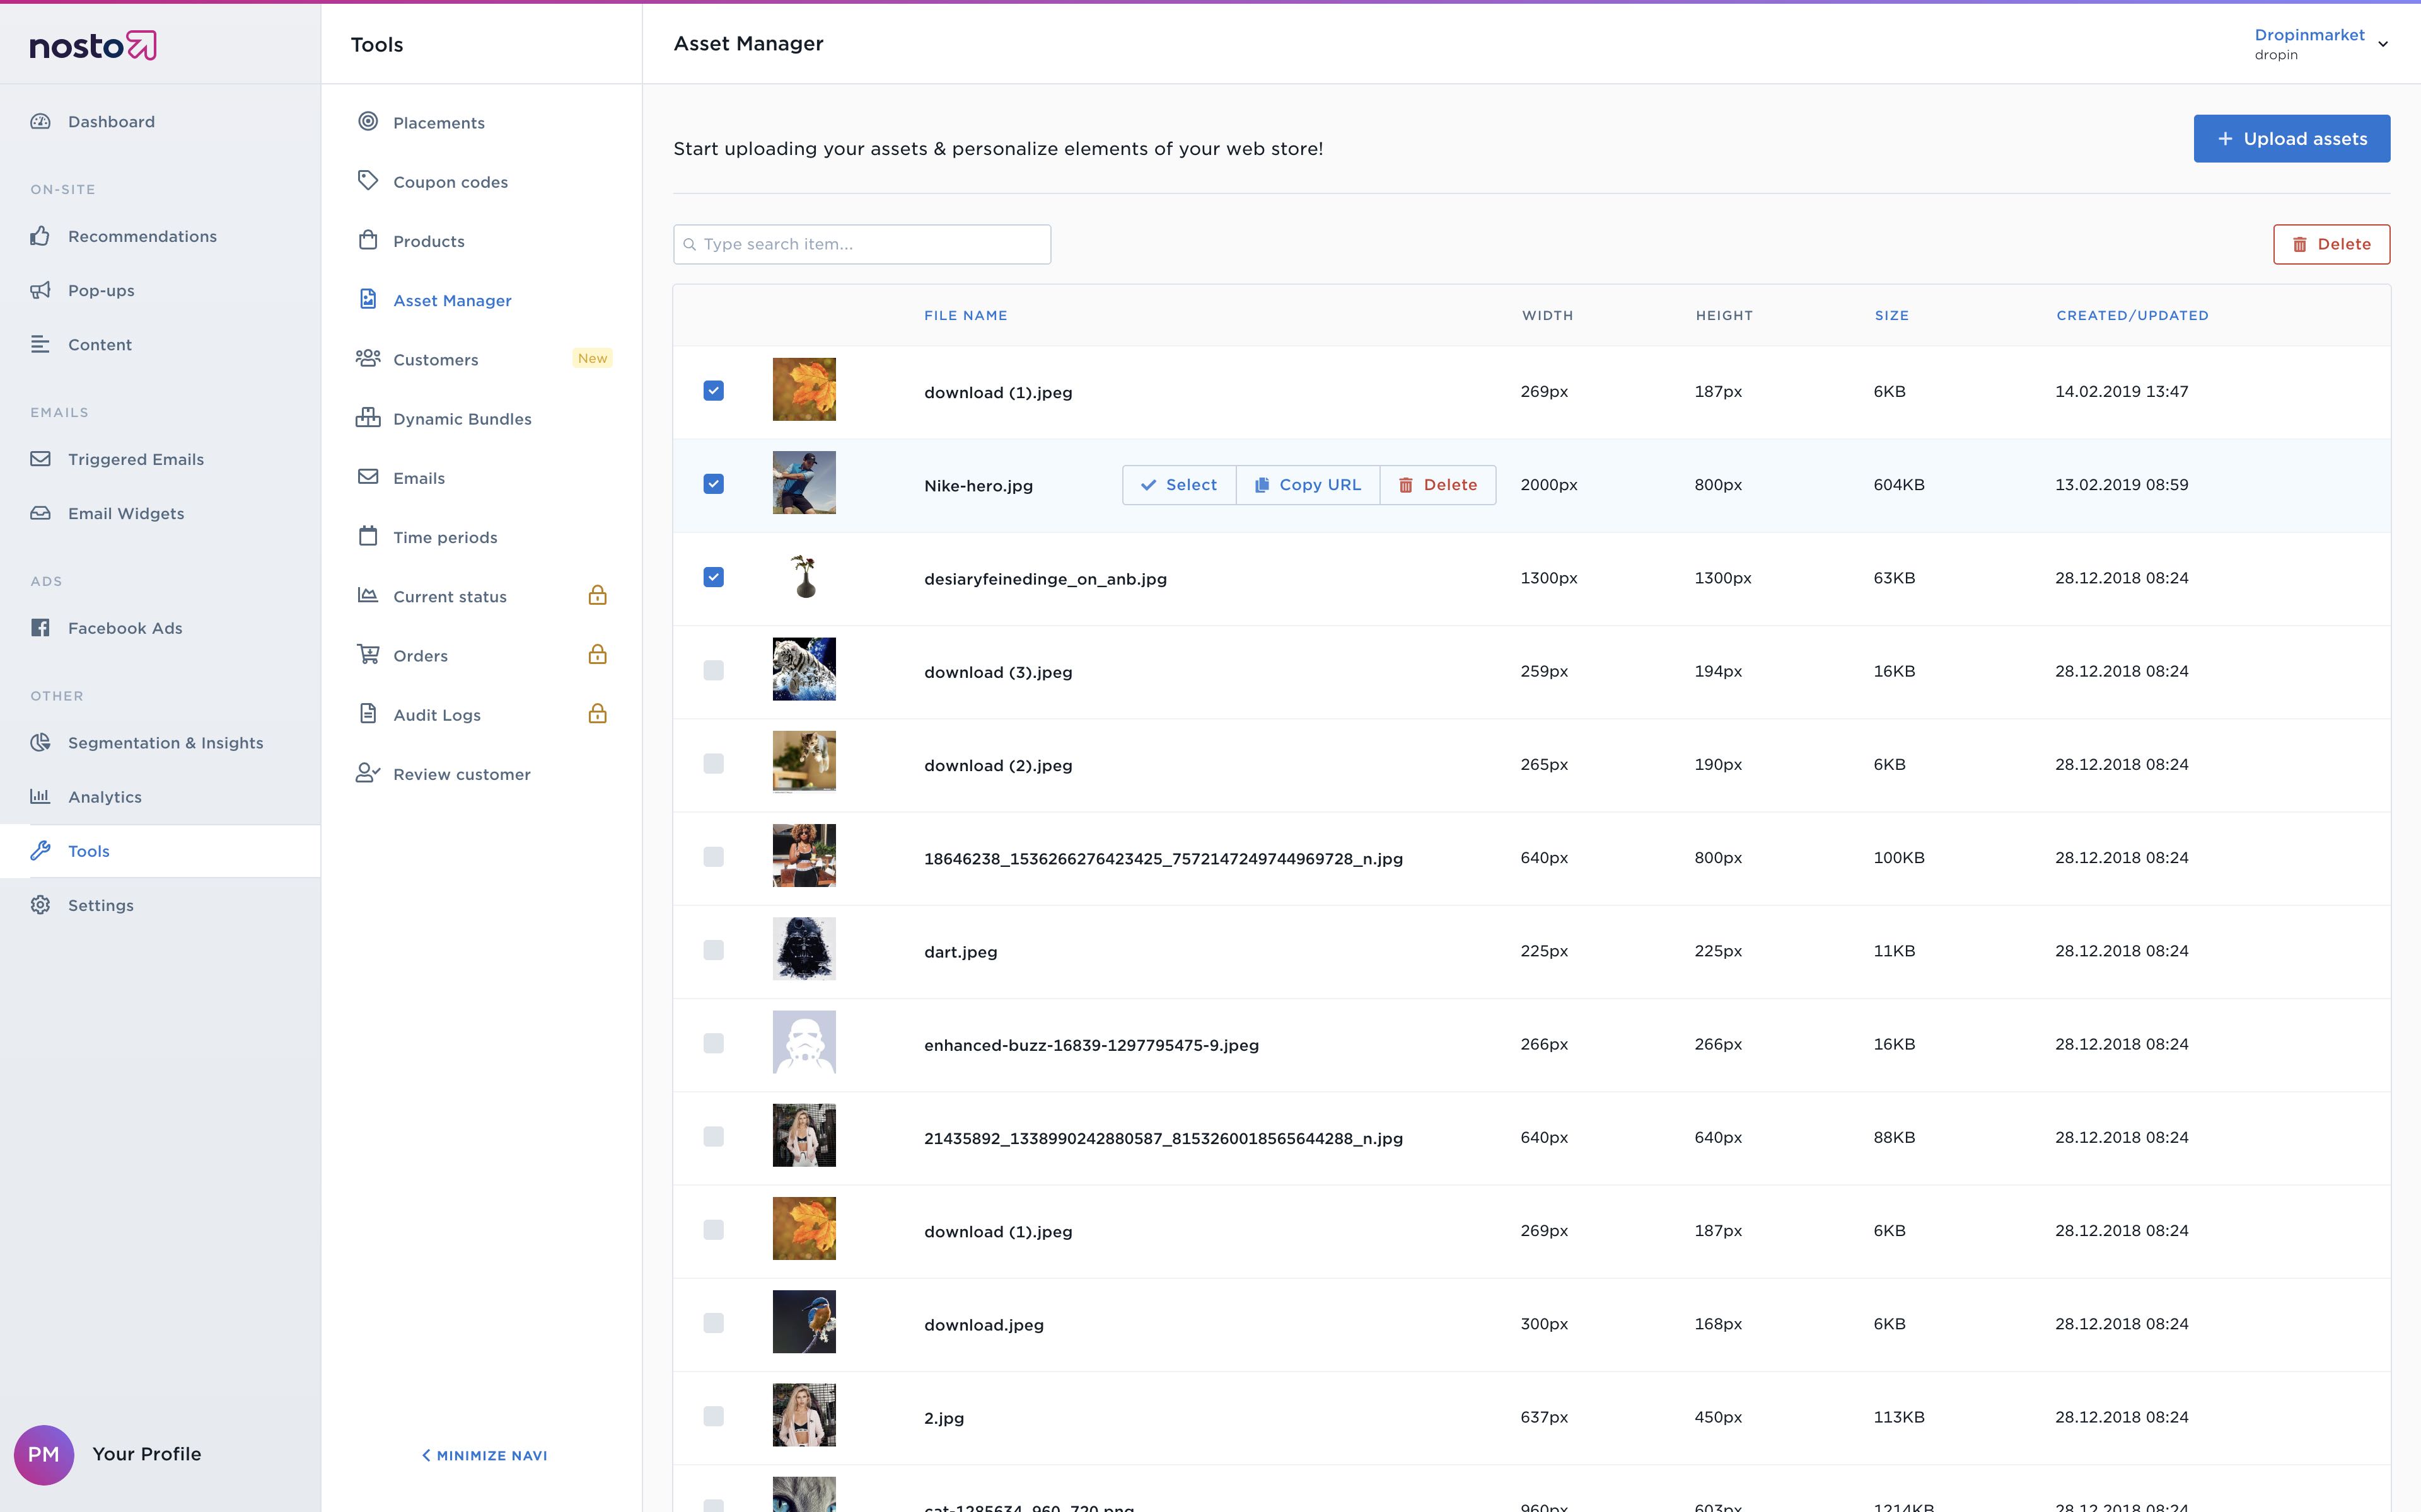Open the Dropinmarket account dropdown
This screenshot has width=2421, height=1512.
[2383, 44]
